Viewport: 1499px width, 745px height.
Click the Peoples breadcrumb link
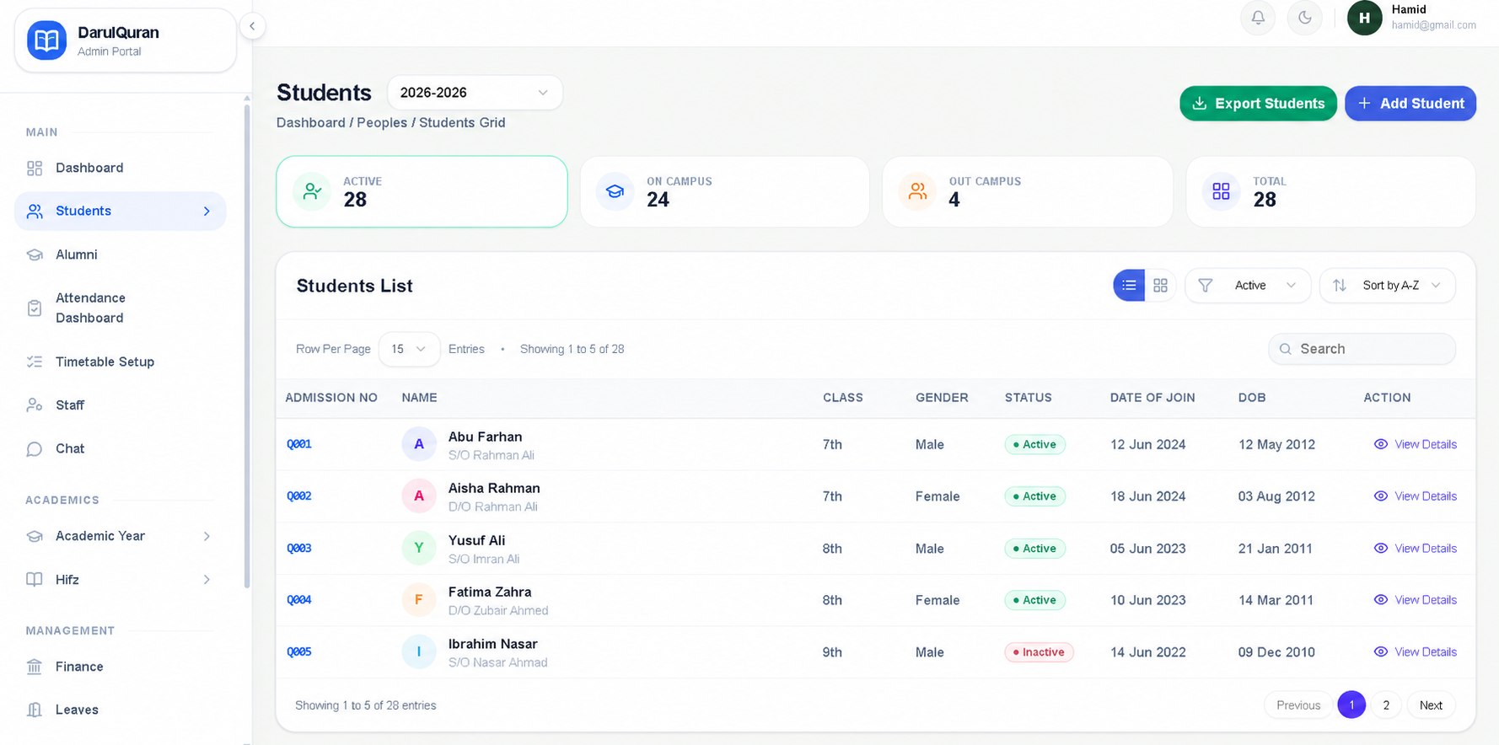tap(382, 123)
